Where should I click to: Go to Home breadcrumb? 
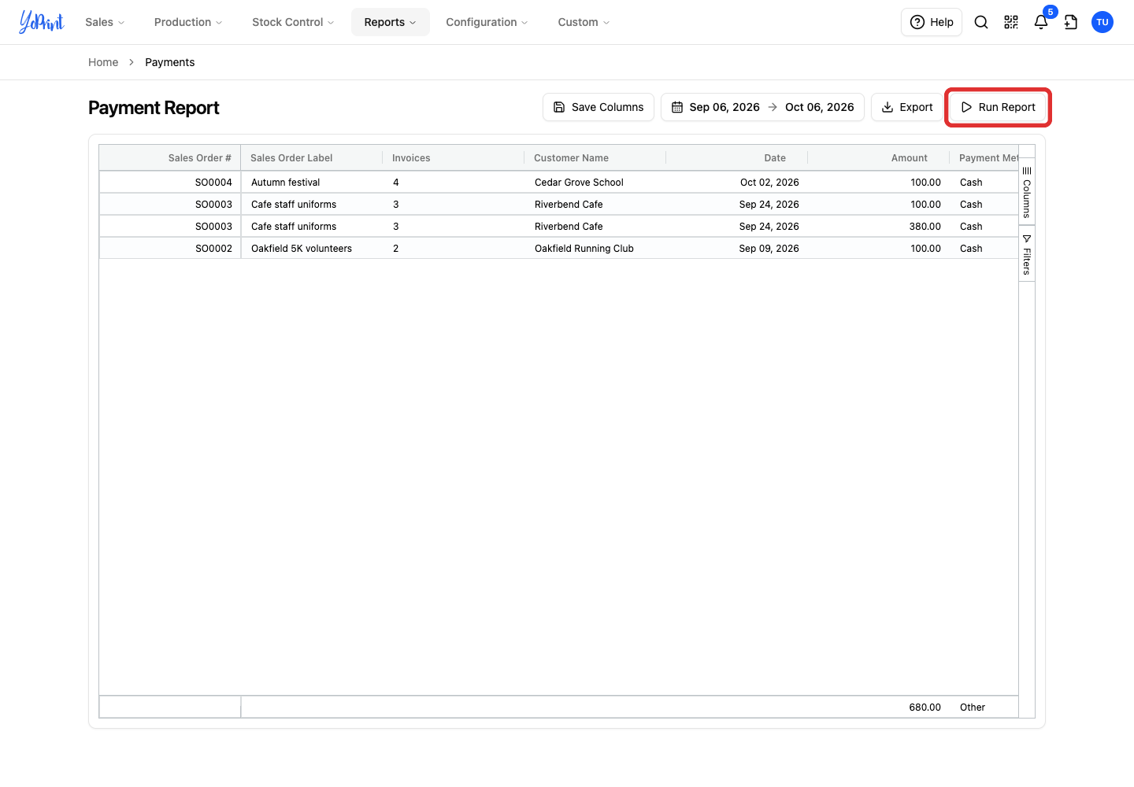(x=103, y=62)
